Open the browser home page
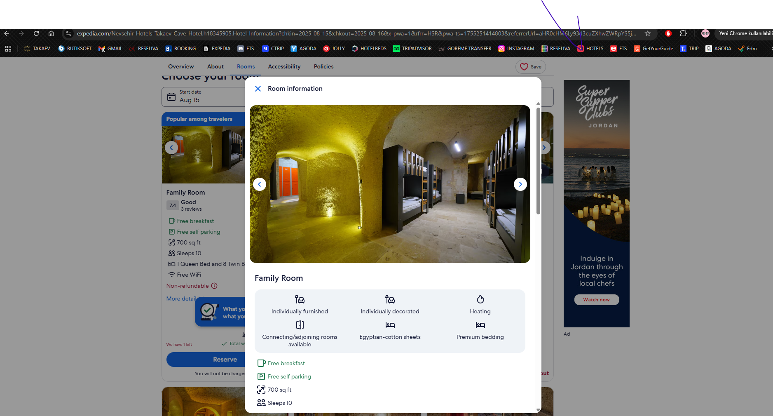The image size is (773, 416). pos(51,33)
